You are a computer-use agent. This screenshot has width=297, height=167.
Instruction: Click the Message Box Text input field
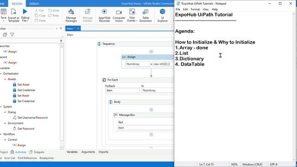tap(145, 128)
